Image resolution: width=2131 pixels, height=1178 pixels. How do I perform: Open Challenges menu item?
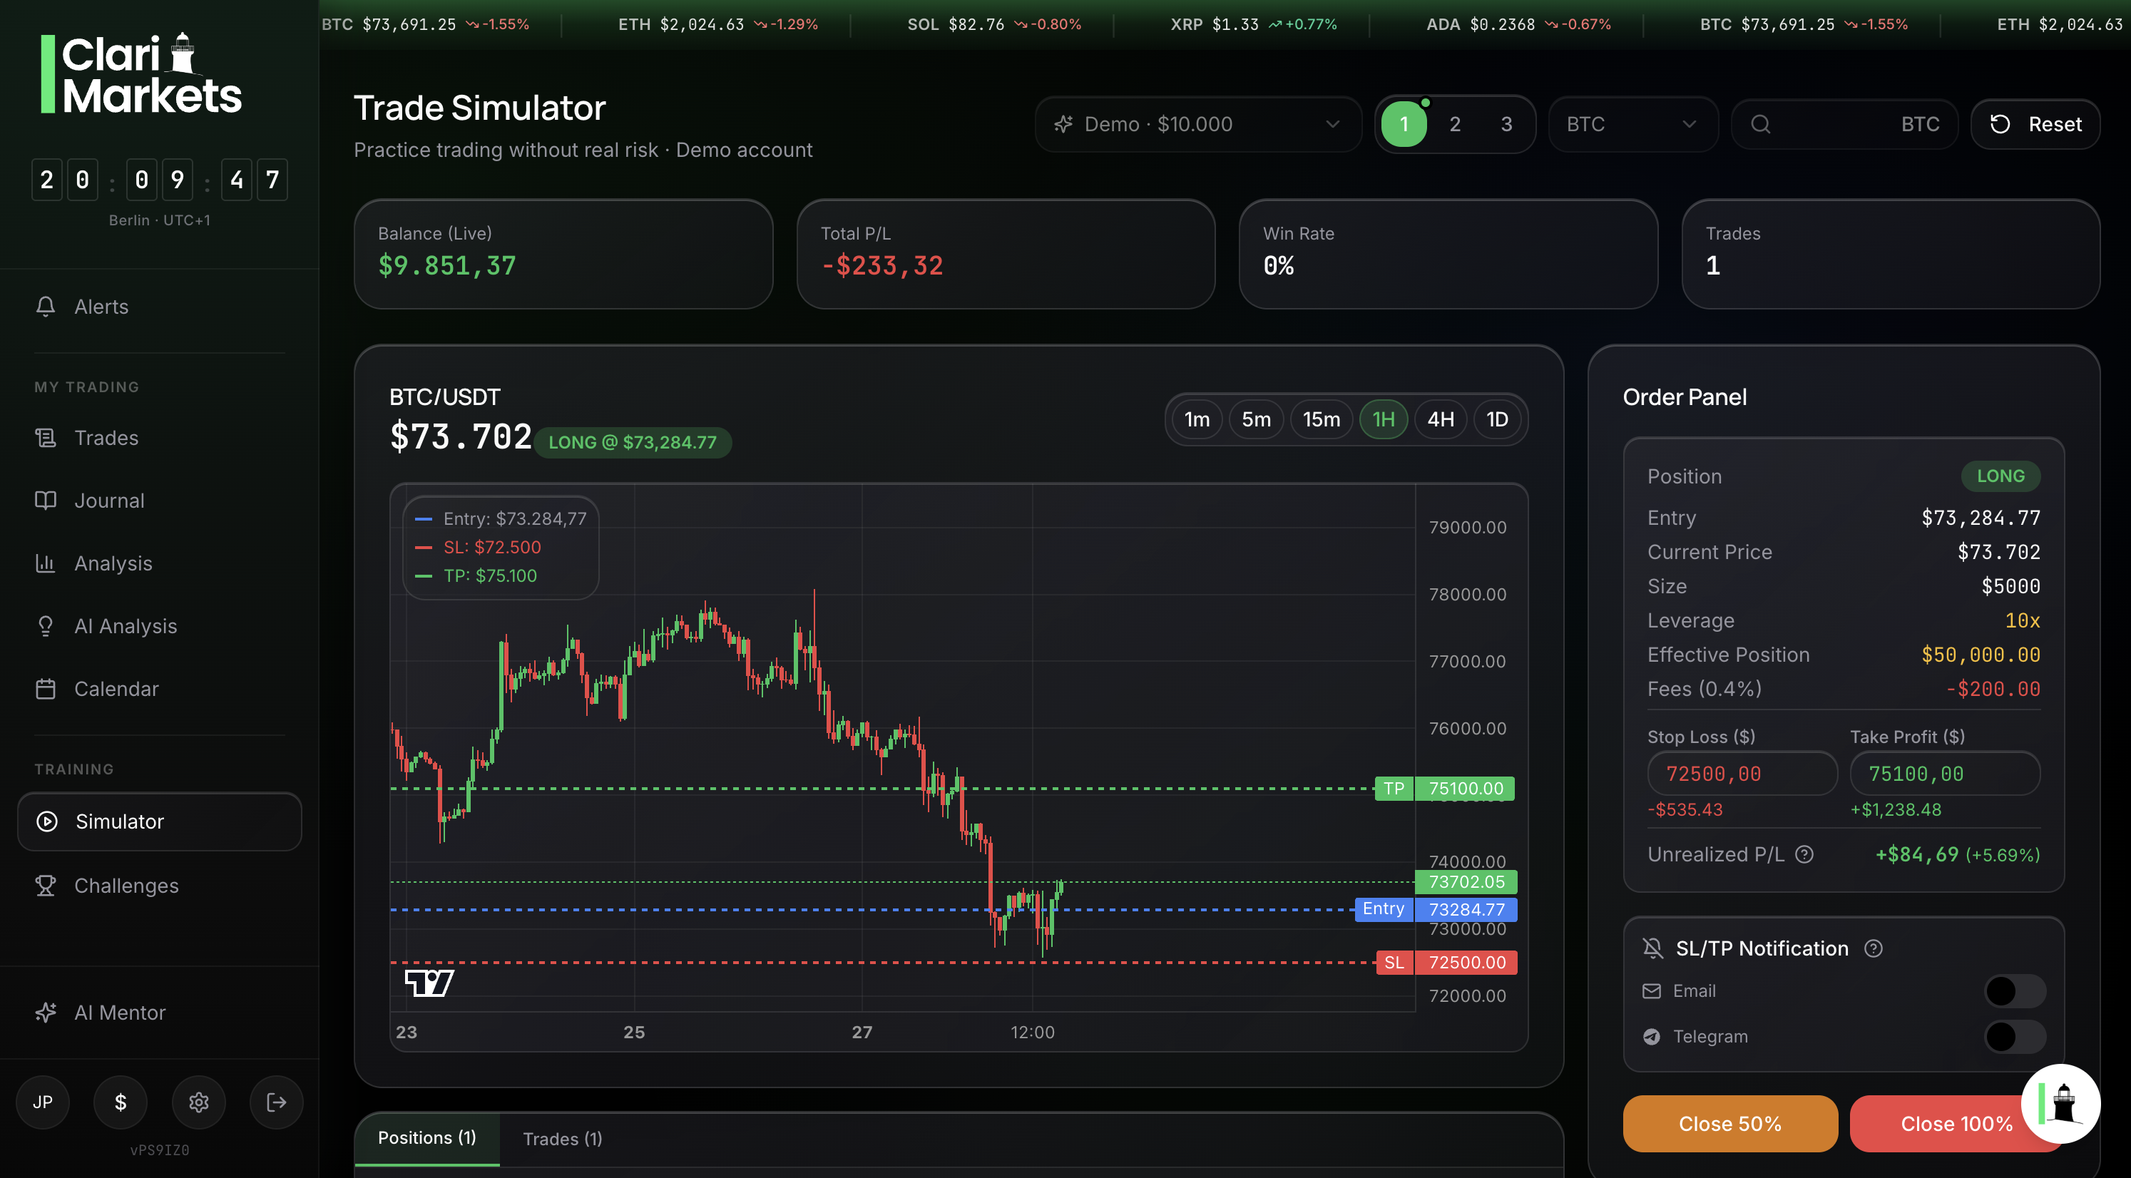pyautogui.click(x=159, y=886)
